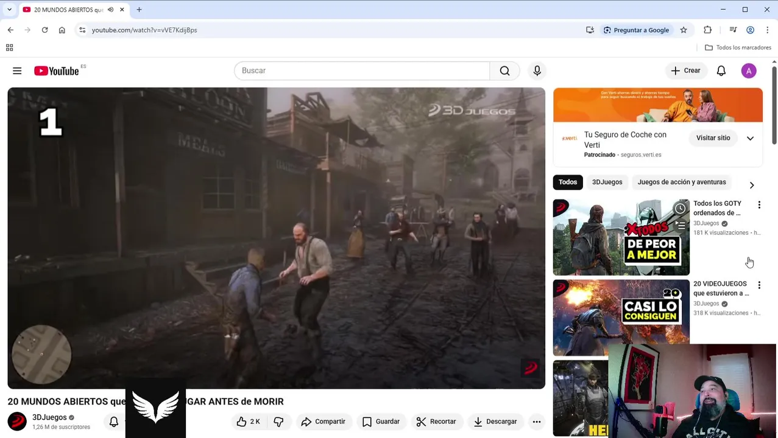This screenshot has height=438, width=778.
Task: Open the Chrome three-dot menu
Action: (767, 30)
